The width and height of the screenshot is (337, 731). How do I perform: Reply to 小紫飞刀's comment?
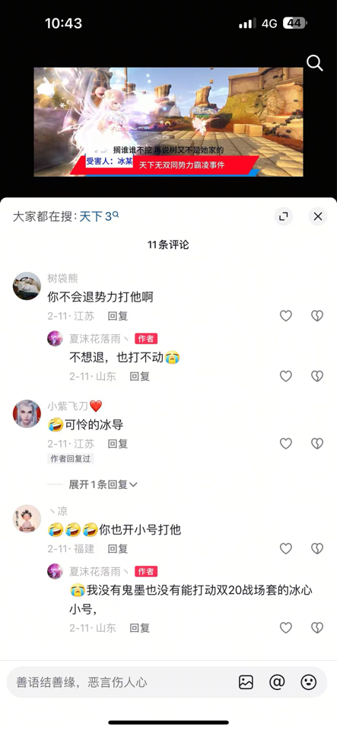coord(118,444)
